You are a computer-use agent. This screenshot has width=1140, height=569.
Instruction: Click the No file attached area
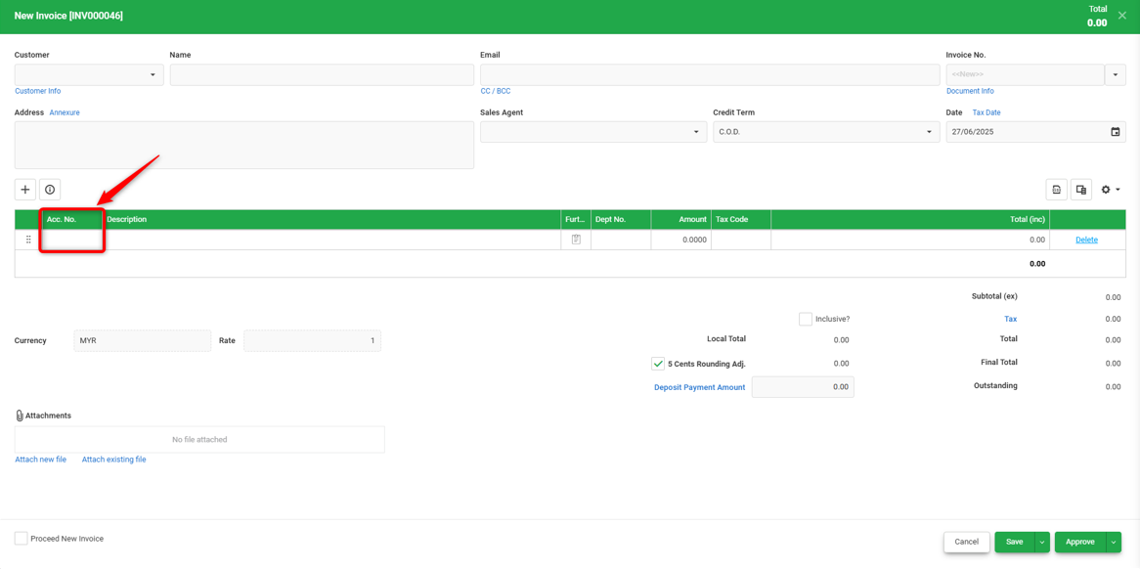(199, 440)
